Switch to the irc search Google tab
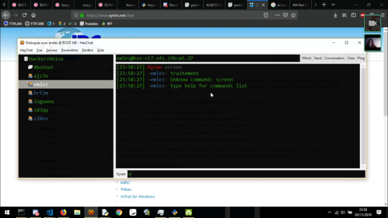This screenshot has width=388, height=218. 279,5
